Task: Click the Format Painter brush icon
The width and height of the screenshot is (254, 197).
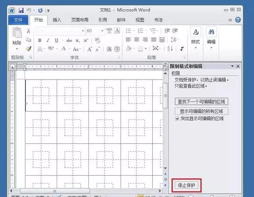Action: tap(29, 49)
